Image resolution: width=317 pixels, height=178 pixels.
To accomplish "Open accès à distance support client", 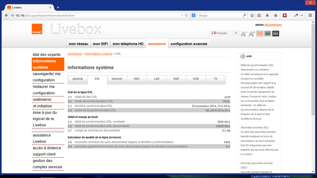I will tap(48, 151).
